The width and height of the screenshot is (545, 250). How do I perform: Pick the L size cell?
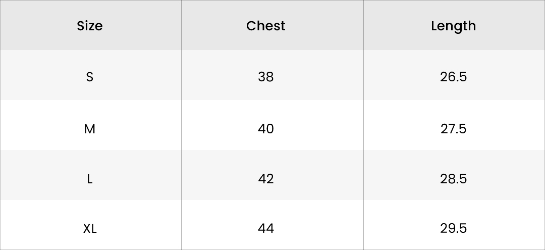pos(90,179)
